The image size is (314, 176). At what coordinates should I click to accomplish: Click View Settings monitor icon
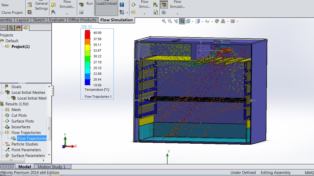tap(233, 21)
